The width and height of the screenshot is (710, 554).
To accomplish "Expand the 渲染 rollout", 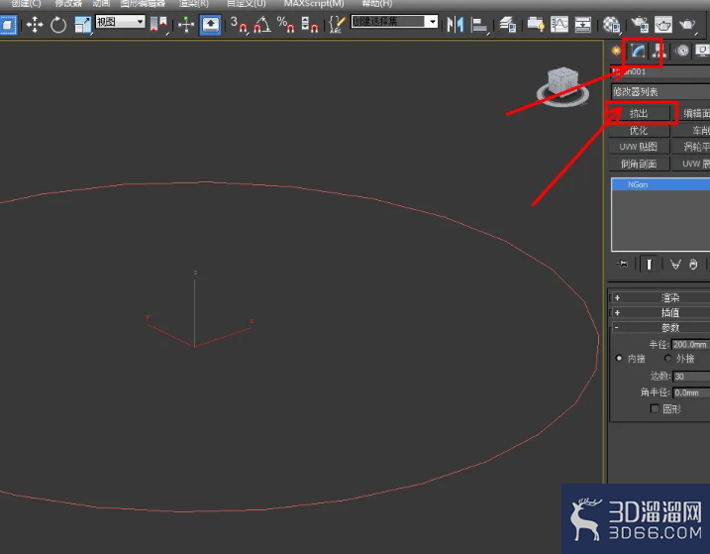I will 660,298.
